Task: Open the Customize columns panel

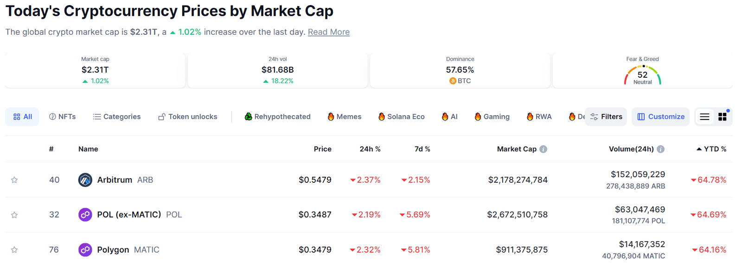Action: point(660,117)
